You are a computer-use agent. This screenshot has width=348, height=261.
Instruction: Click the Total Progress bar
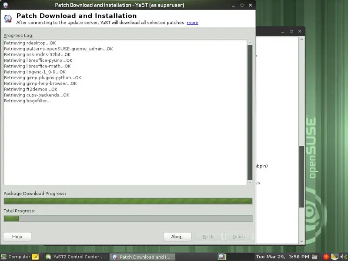click(128, 218)
